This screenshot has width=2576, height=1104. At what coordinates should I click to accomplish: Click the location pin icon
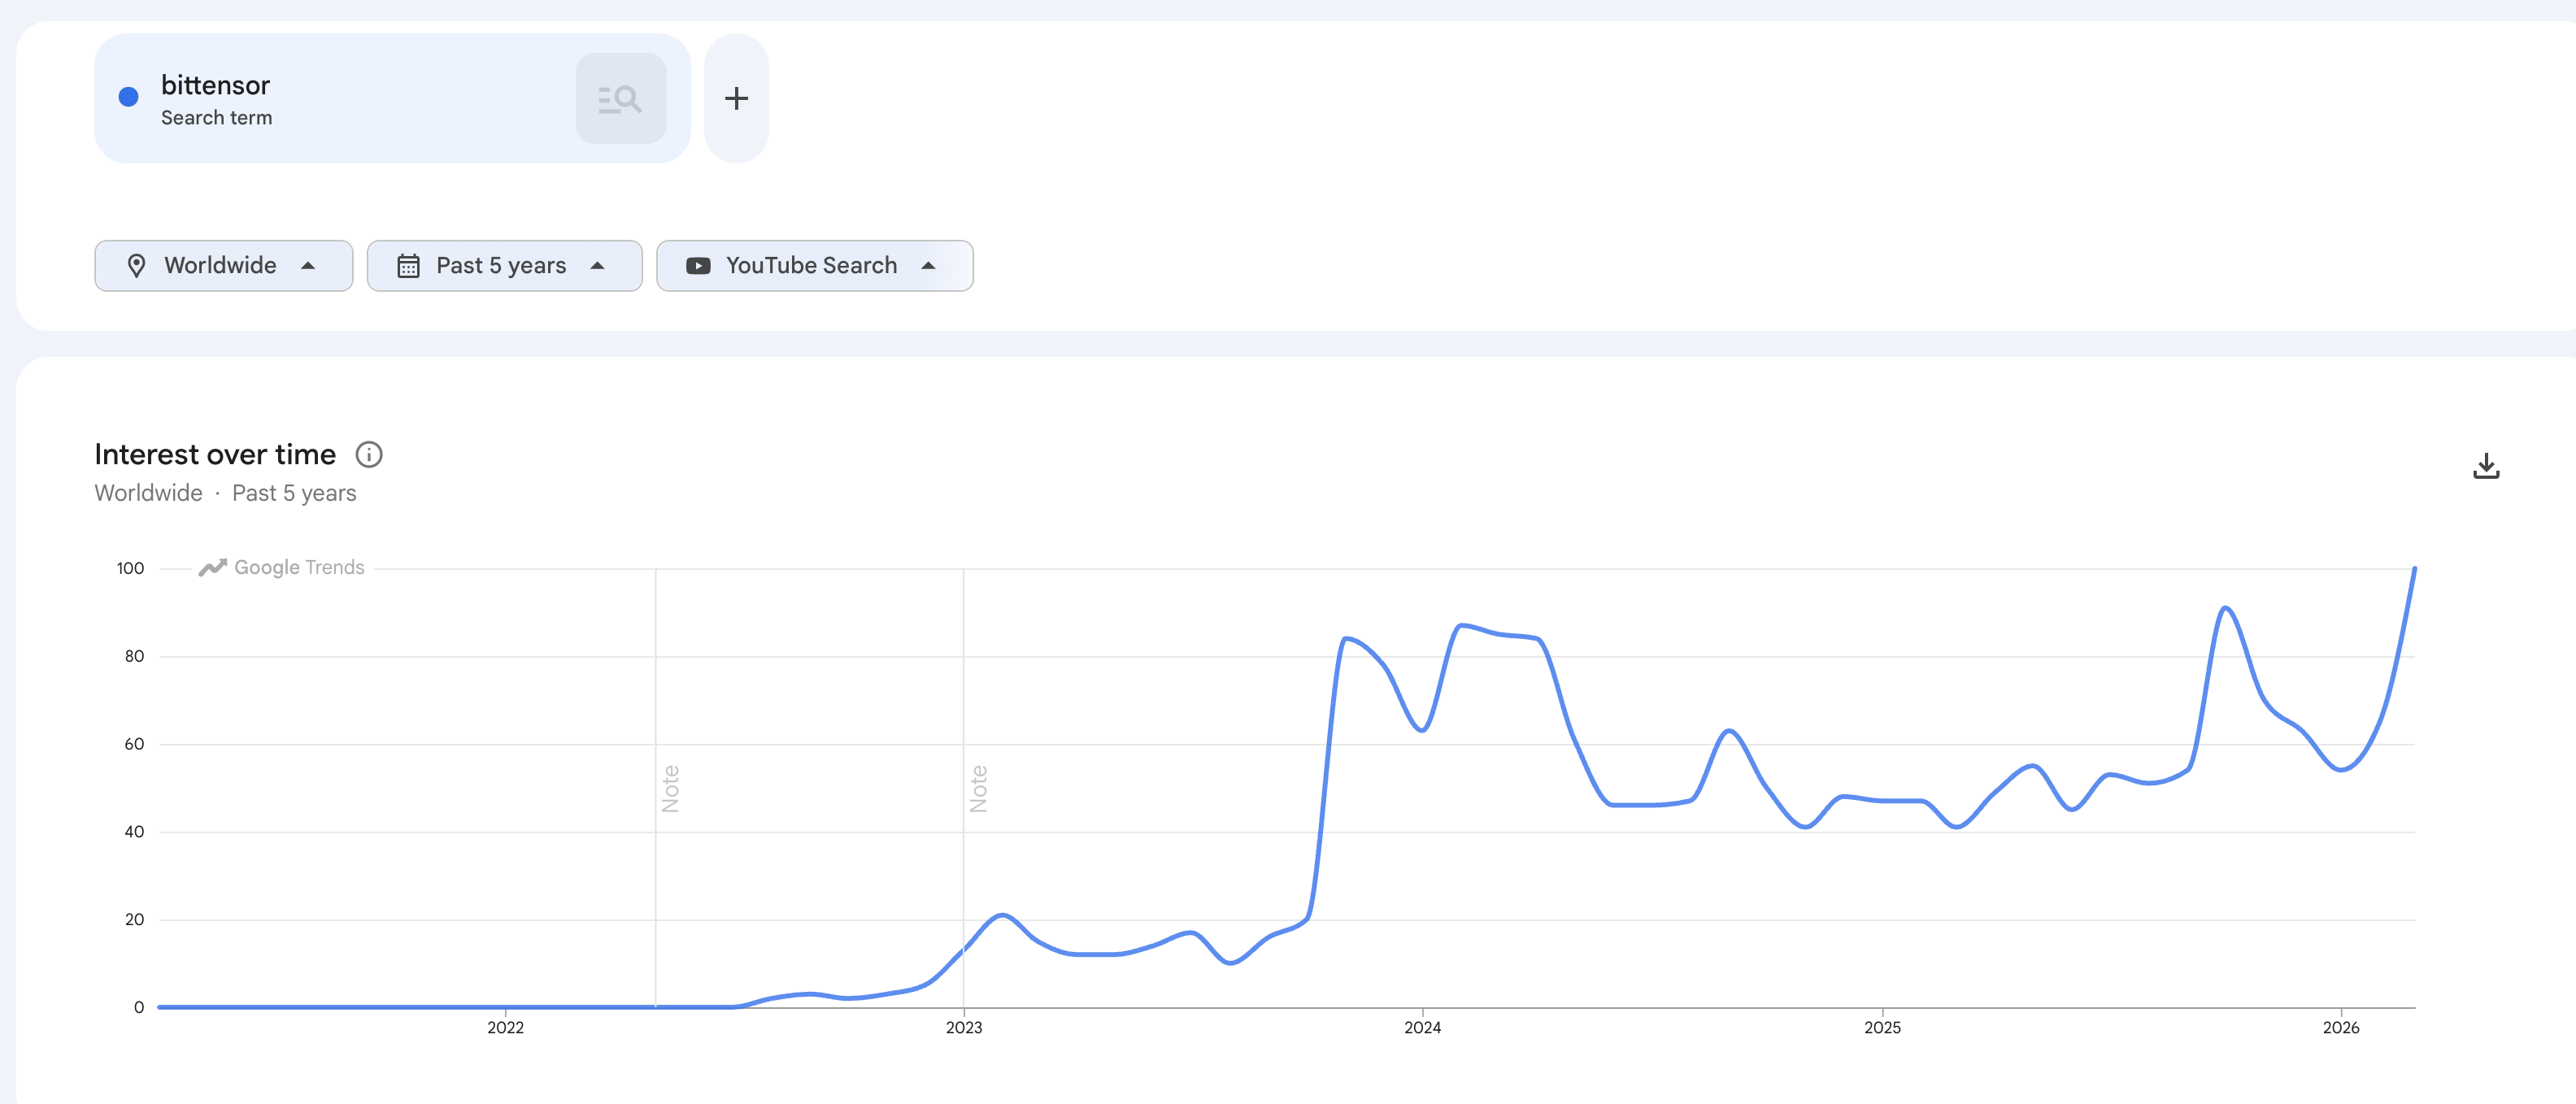point(137,266)
